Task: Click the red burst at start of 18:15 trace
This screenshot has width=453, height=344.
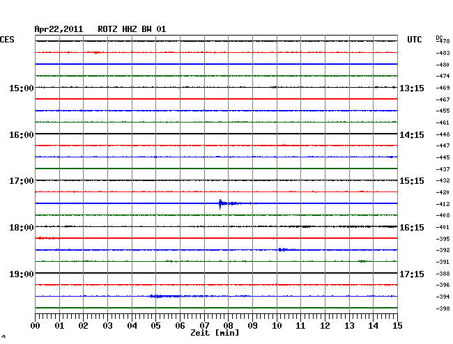Action: 47,238
